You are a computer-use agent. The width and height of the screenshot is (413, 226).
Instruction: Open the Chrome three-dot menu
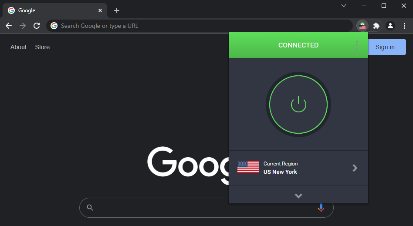coord(404,26)
